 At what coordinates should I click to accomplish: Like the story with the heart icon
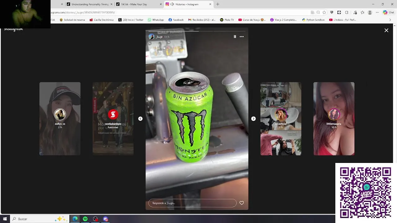242,203
